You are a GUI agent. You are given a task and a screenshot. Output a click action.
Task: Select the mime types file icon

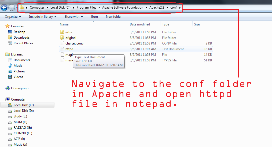(x=62, y=60)
